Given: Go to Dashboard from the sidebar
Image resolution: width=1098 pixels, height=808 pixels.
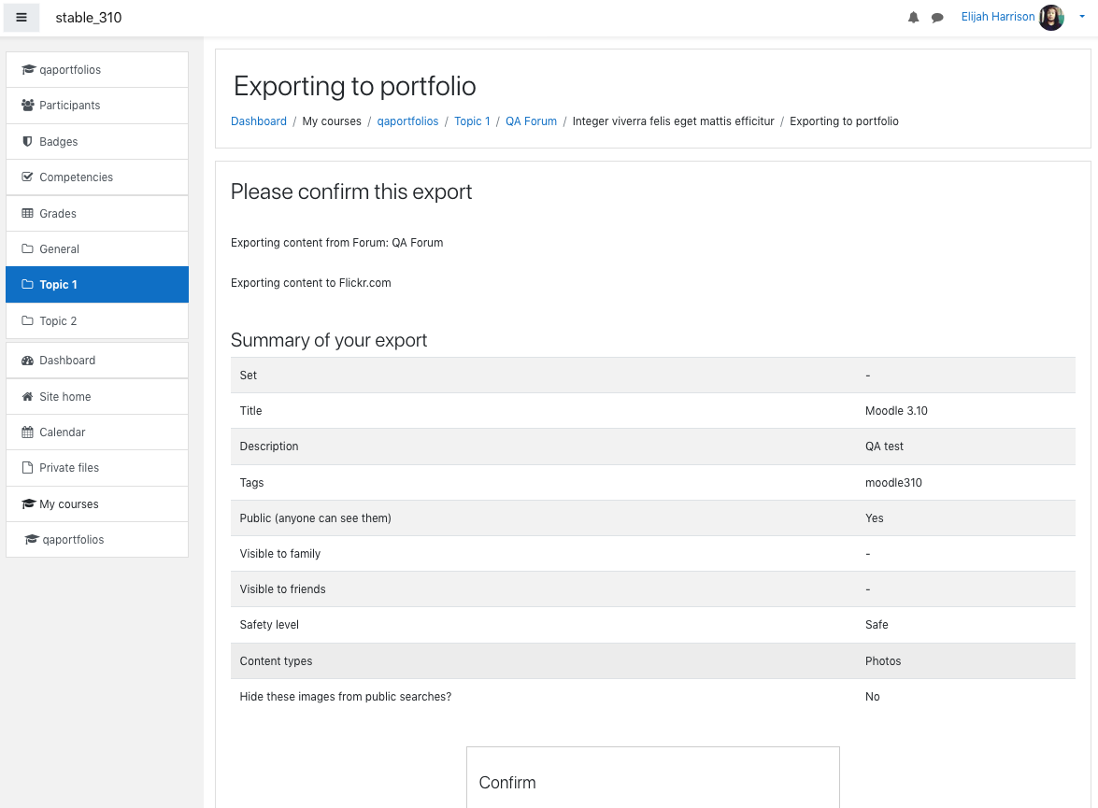Looking at the screenshot, I should pos(97,361).
